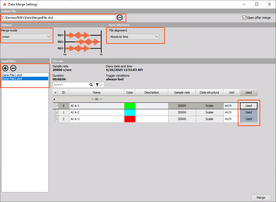
Task: Open channel filter using the funnel icon
Action: pos(97,84)
